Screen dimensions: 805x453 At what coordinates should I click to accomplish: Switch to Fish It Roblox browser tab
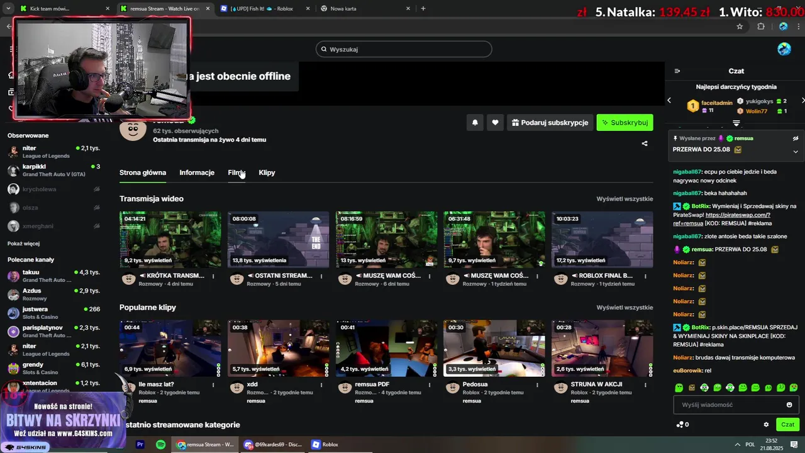(x=264, y=9)
